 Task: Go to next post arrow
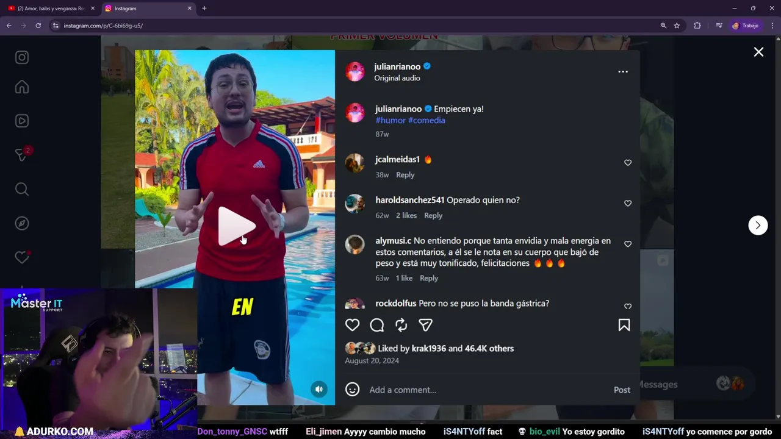pos(758,226)
